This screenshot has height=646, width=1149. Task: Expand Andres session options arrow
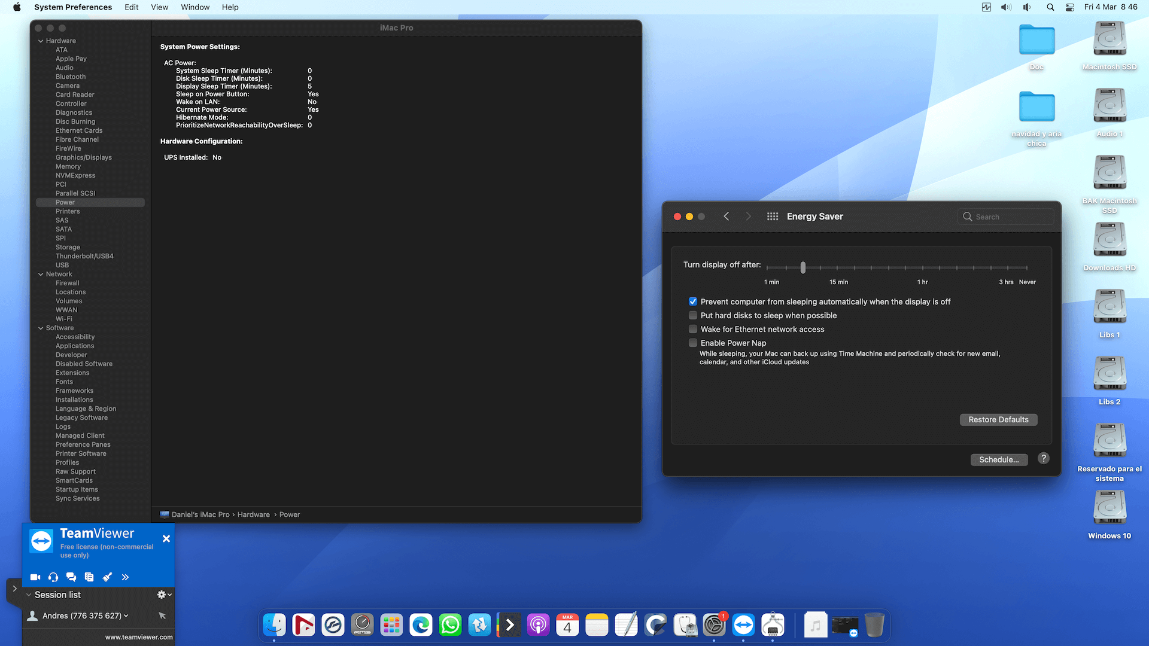(x=126, y=615)
